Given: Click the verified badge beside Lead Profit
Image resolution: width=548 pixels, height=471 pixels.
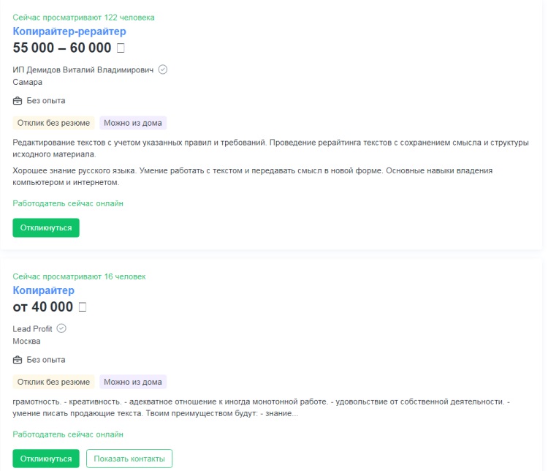Looking at the screenshot, I should (x=61, y=328).
